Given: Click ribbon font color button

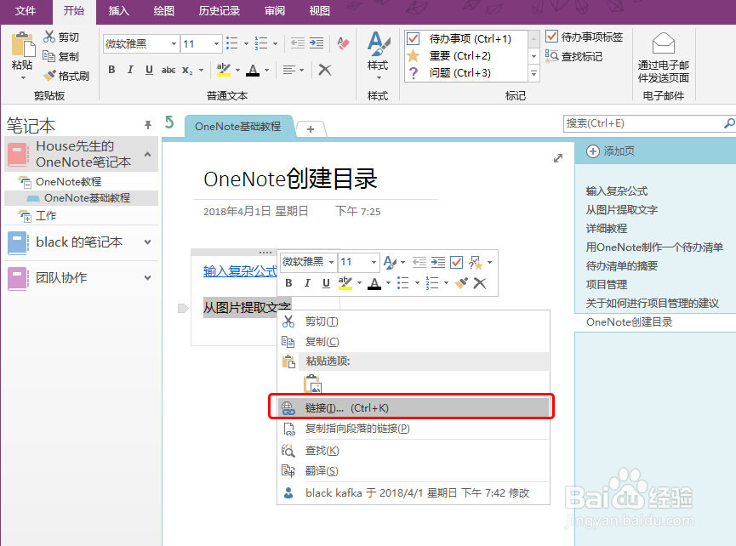Looking at the screenshot, I should pos(253,70).
